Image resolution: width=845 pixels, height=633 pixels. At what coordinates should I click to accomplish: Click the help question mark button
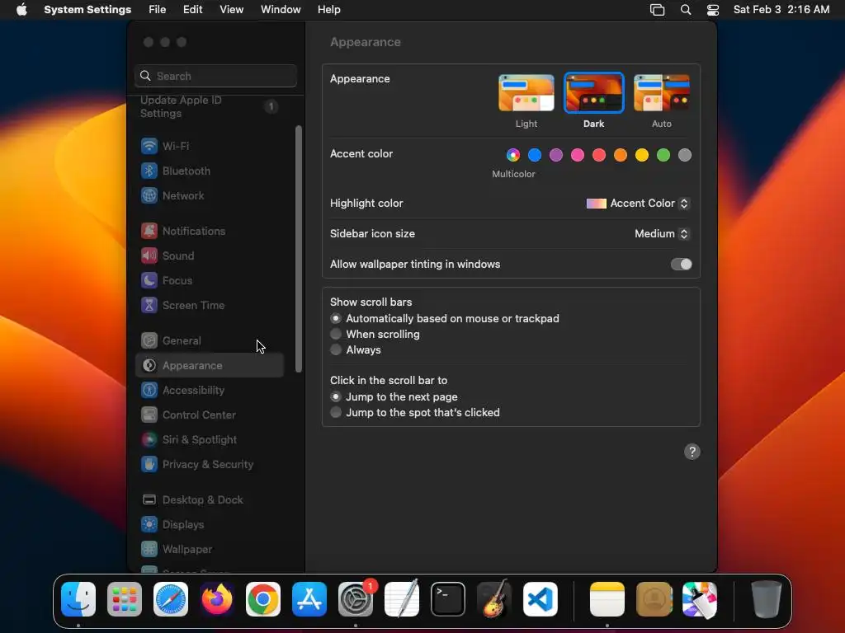[x=692, y=452]
